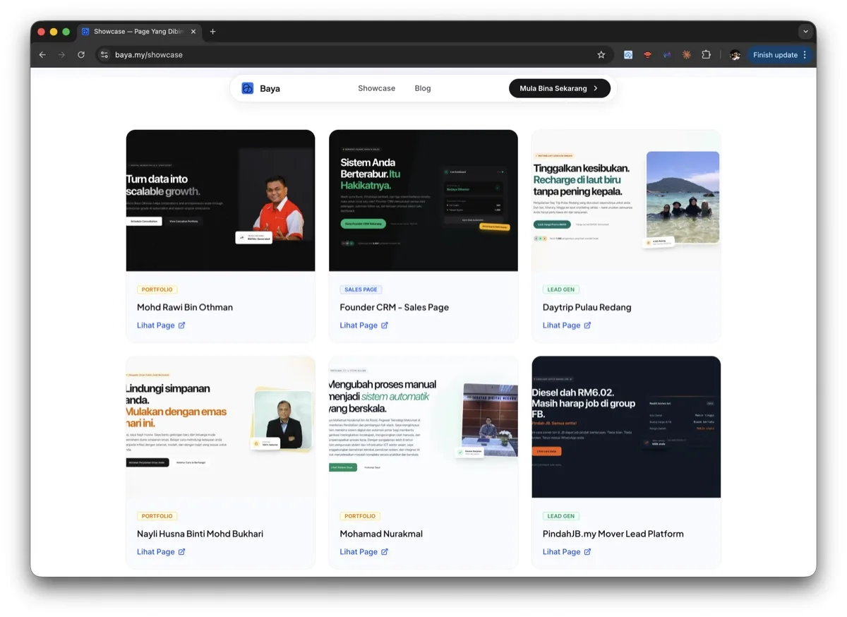Click the external-link icon beside Founder CRM's Lihat Page
Screen dimensions: 847x617
click(x=384, y=325)
